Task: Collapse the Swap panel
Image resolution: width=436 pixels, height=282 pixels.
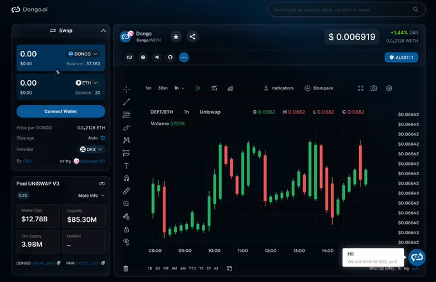Action: click(x=103, y=31)
